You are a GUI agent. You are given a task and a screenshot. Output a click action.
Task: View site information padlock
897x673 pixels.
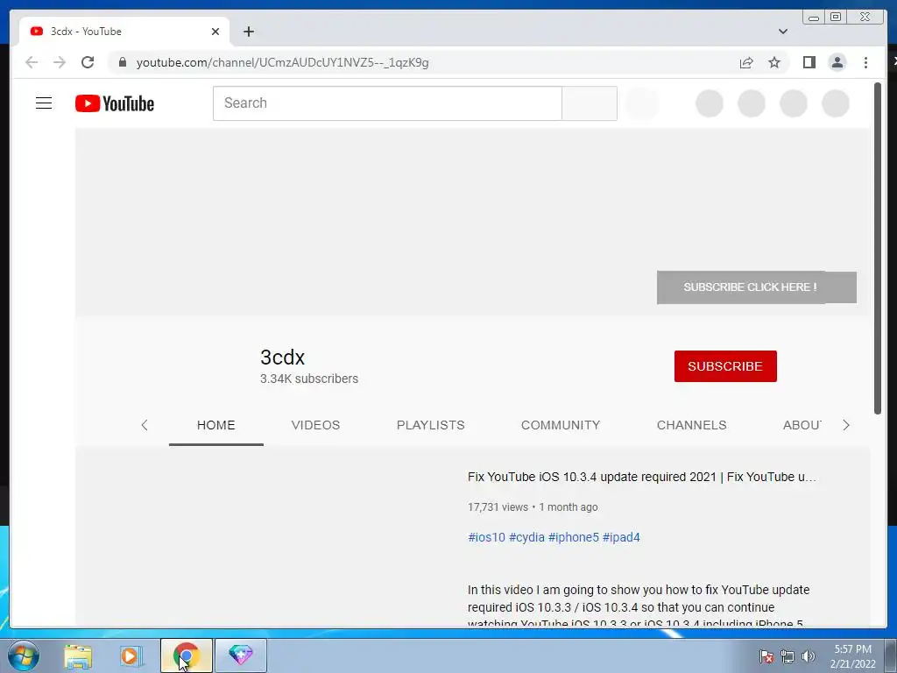(x=123, y=62)
